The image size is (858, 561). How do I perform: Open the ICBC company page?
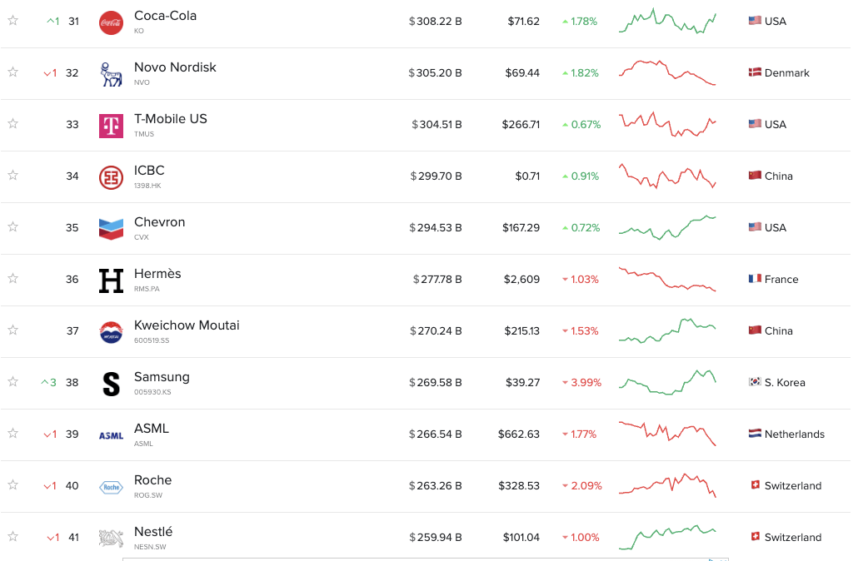click(x=149, y=171)
